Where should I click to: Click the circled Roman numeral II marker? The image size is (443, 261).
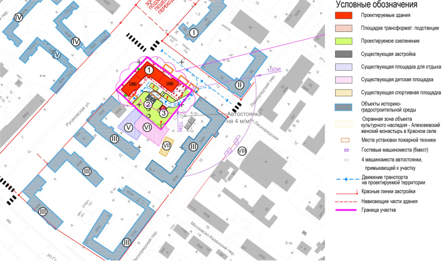pos(239,85)
